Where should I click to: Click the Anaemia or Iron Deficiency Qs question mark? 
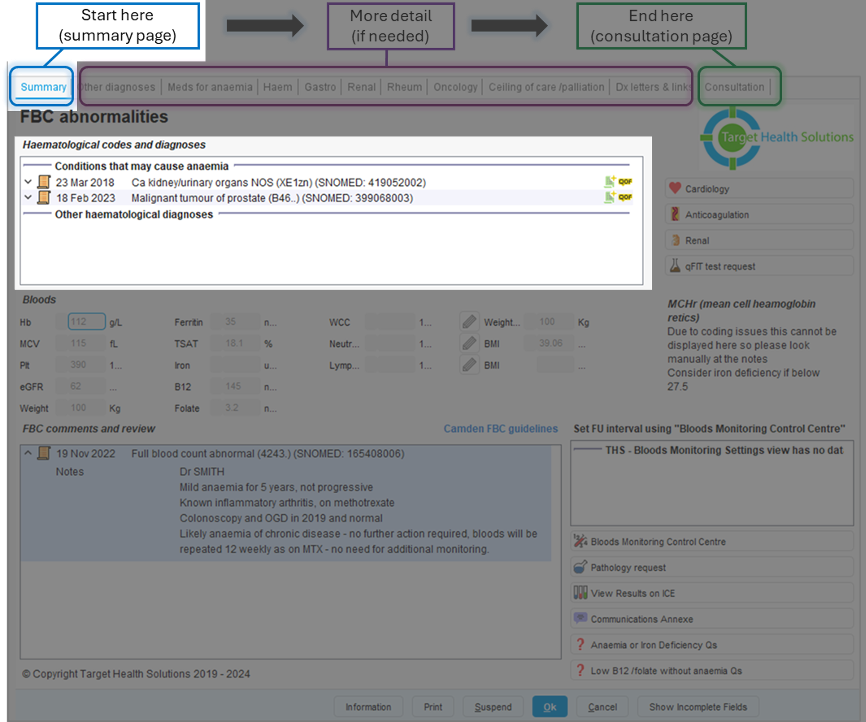coord(580,645)
